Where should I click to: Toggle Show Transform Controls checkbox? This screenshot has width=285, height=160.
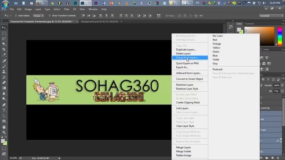click(49, 16)
